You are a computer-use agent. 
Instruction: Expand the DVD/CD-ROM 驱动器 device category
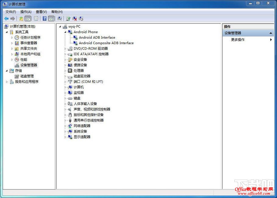point(65,48)
